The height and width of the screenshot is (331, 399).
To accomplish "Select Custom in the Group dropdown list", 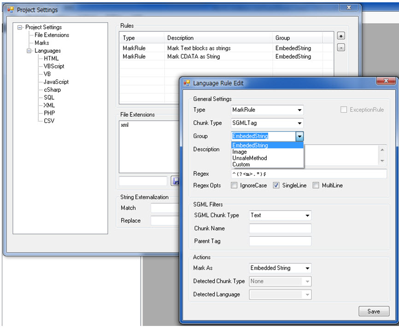I will click(241, 165).
